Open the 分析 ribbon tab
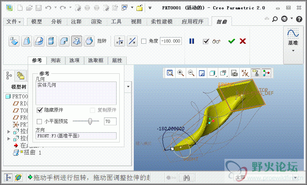The width and height of the screenshot is (307, 185). (57, 21)
